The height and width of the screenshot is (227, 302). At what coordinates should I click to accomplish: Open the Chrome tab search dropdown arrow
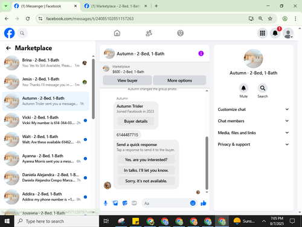[6, 6]
